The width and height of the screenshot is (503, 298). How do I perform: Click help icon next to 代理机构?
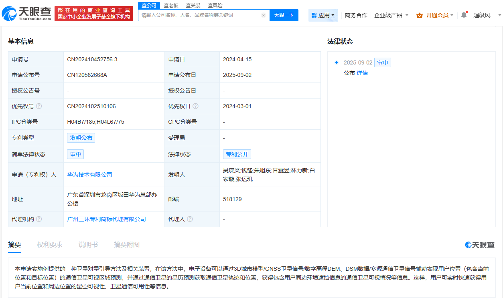pos(39,219)
